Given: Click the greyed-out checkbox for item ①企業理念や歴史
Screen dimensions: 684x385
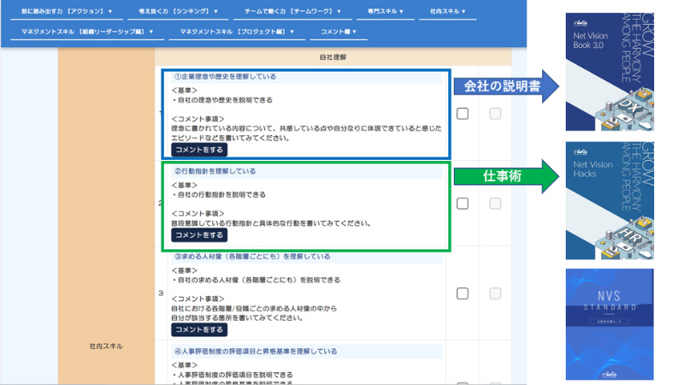Looking at the screenshot, I should [495, 114].
